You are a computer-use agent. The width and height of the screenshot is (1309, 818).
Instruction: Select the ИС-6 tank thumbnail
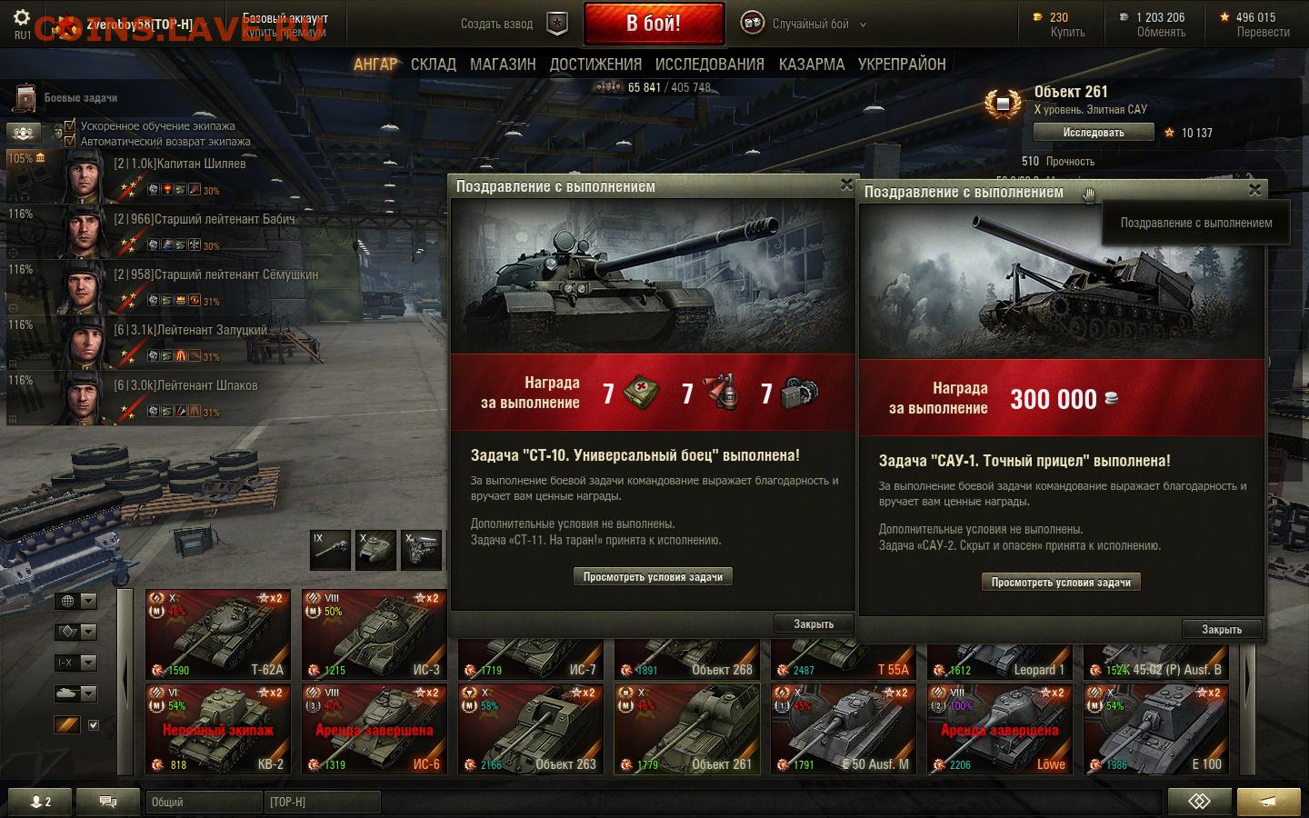(x=375, y=729)
